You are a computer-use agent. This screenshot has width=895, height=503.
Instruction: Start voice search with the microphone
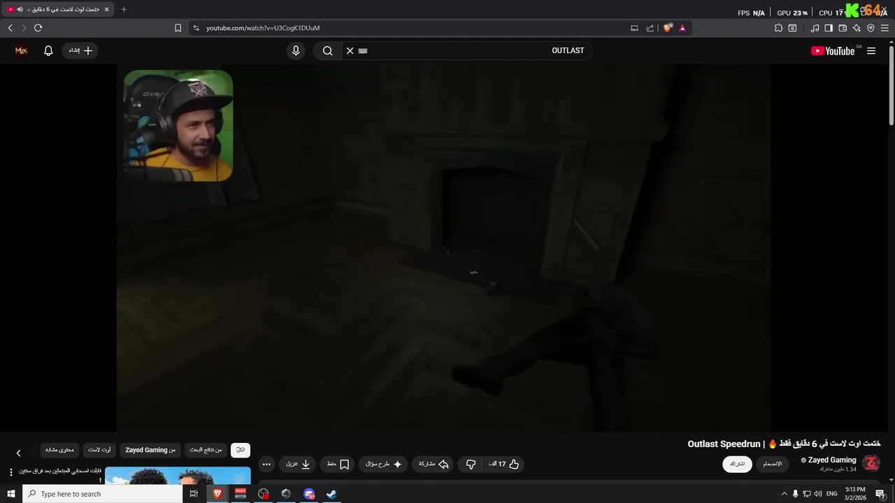click(296, 50)
